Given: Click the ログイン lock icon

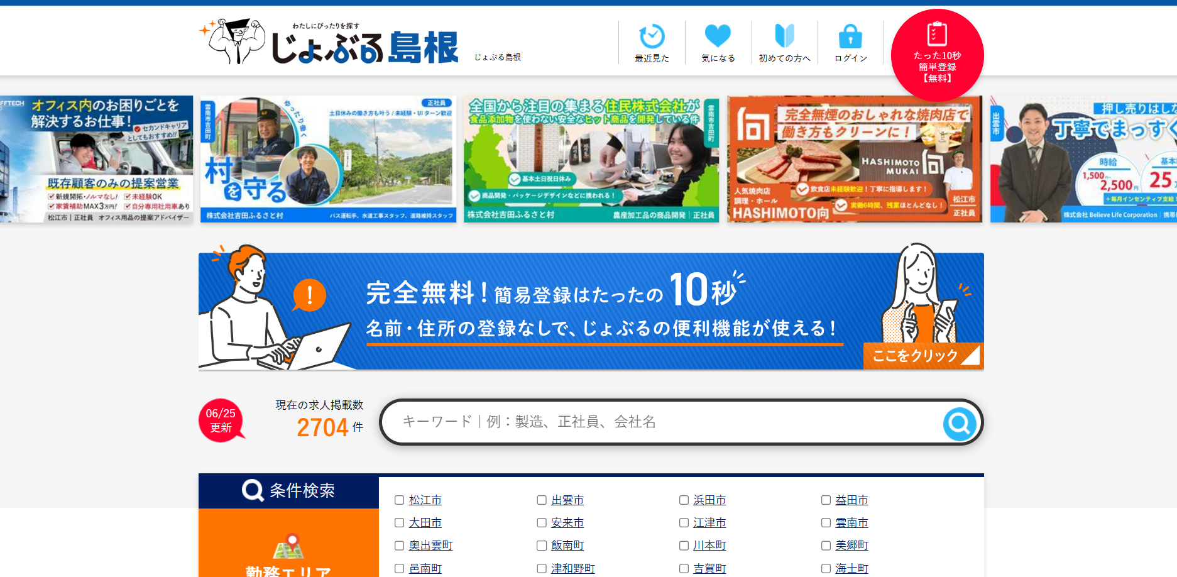Looking at the screenshot, I should click(850, 36).
